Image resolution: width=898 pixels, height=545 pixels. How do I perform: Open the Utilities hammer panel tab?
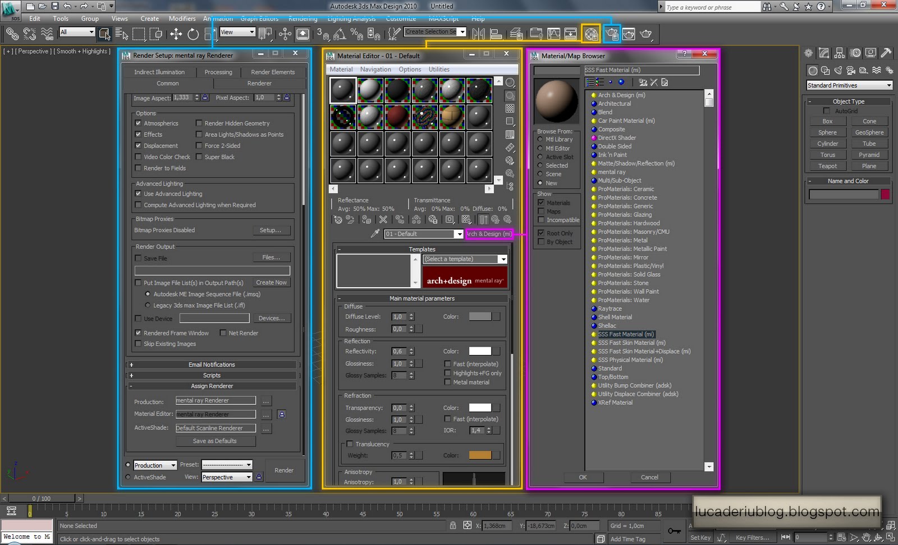click(x=886, y=53)
